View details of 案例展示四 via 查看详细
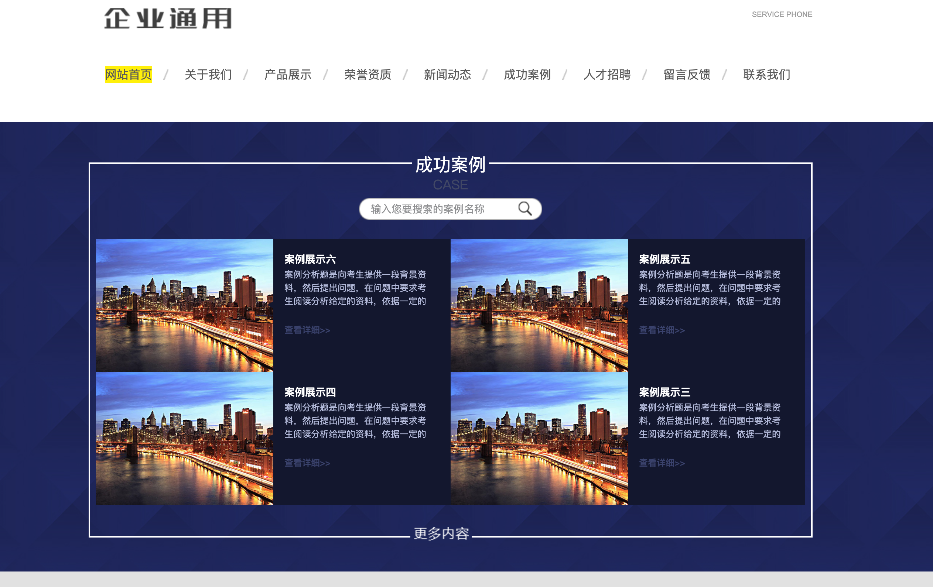 tap(307, 463)
